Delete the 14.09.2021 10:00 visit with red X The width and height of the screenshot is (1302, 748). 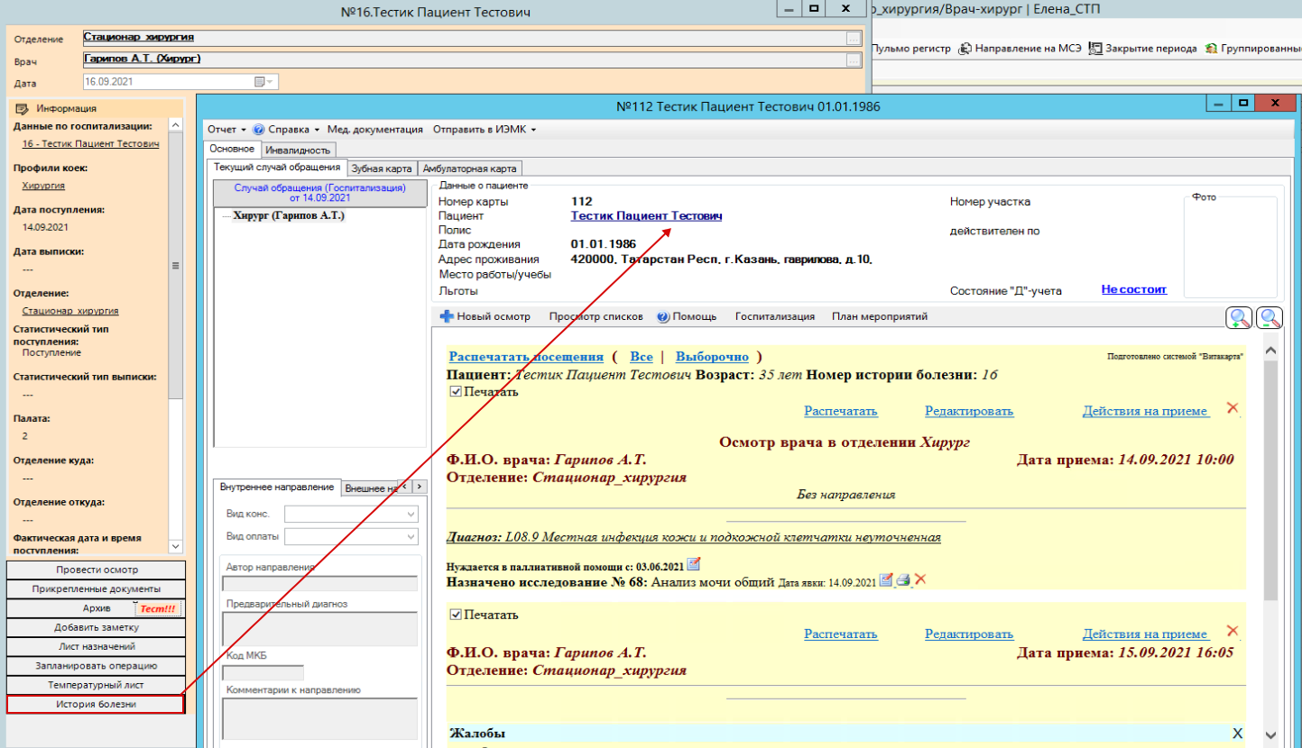[x=1233, y=408]
